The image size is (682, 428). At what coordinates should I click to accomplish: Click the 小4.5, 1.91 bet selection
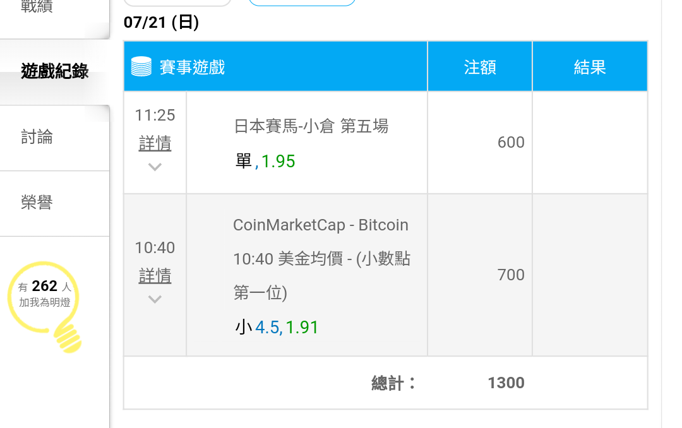pyautogui.click(x=277, y=327)
